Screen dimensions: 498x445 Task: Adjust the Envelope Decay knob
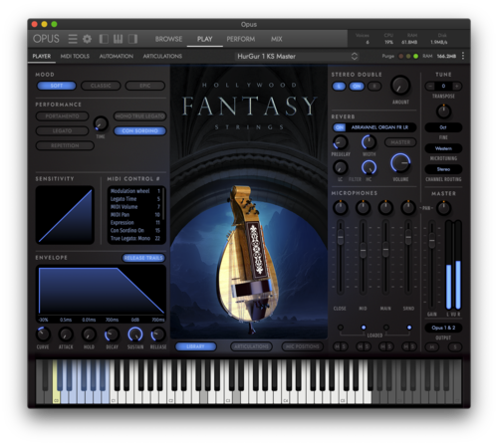pos(112,334)
